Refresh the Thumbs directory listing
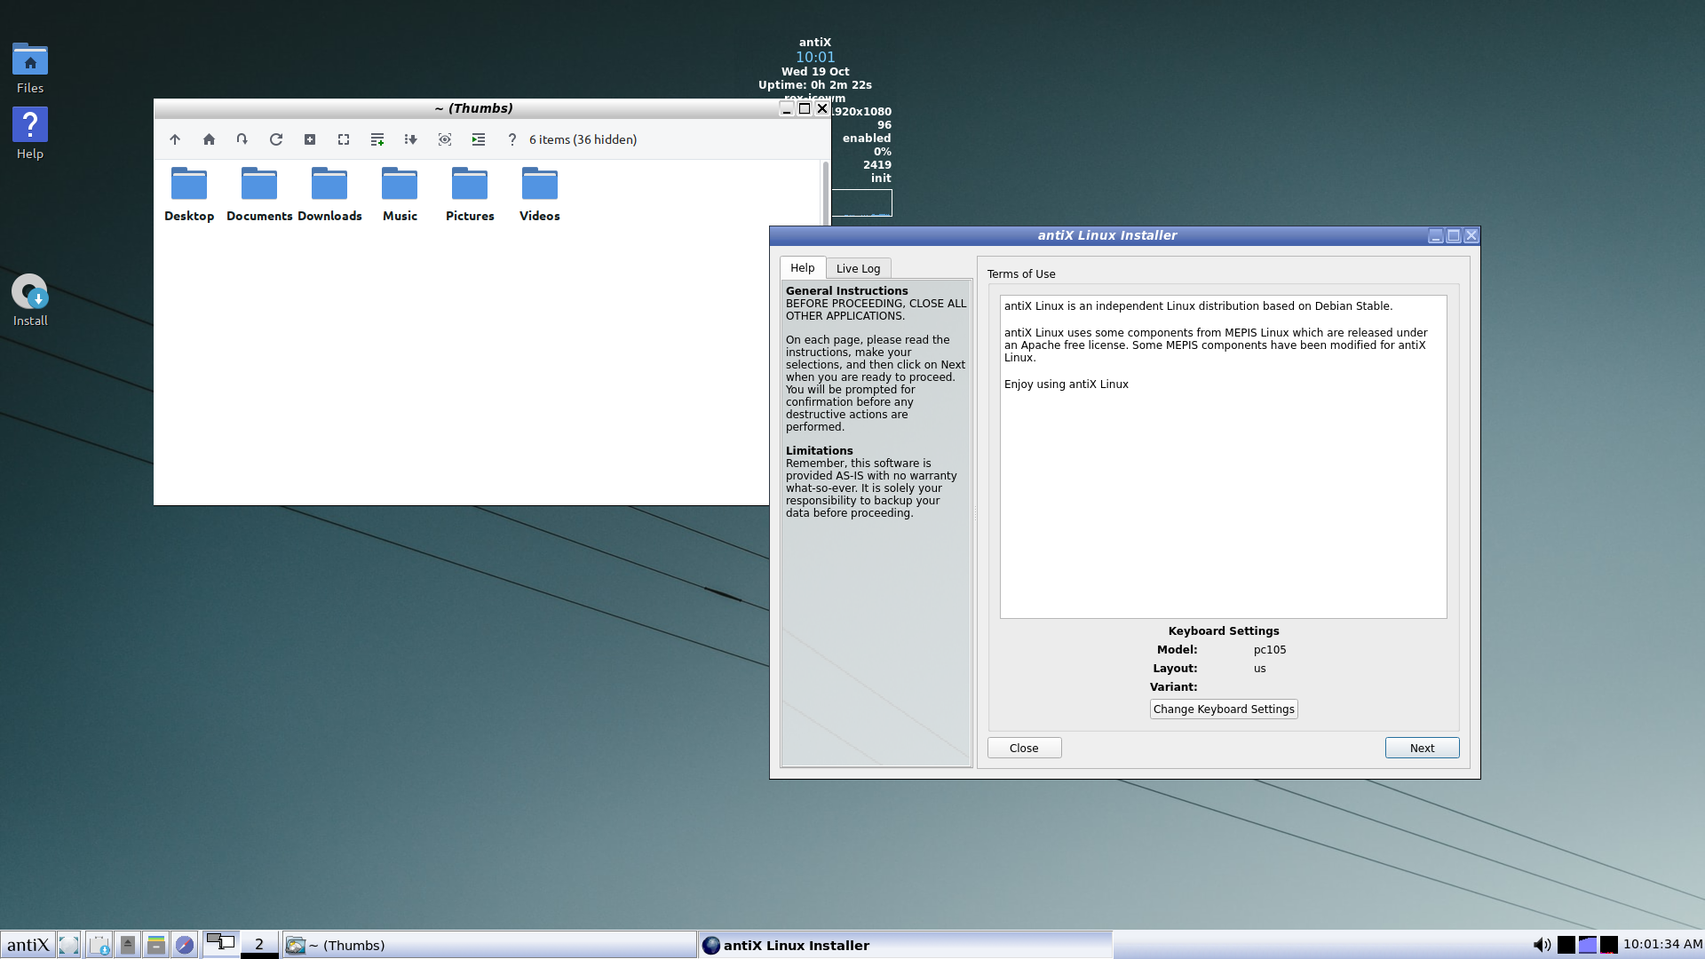Screen dimensions: 1705x959 point(276,139)
